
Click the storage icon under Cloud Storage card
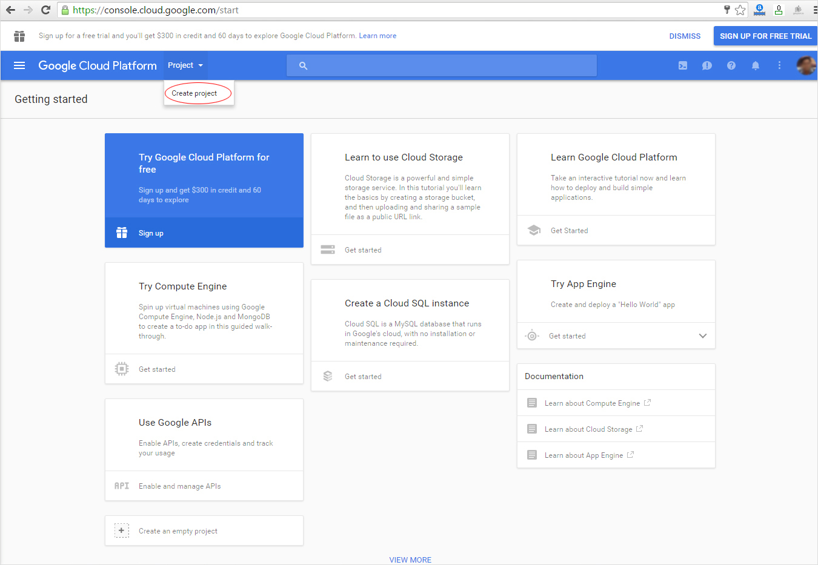point(328,249)
